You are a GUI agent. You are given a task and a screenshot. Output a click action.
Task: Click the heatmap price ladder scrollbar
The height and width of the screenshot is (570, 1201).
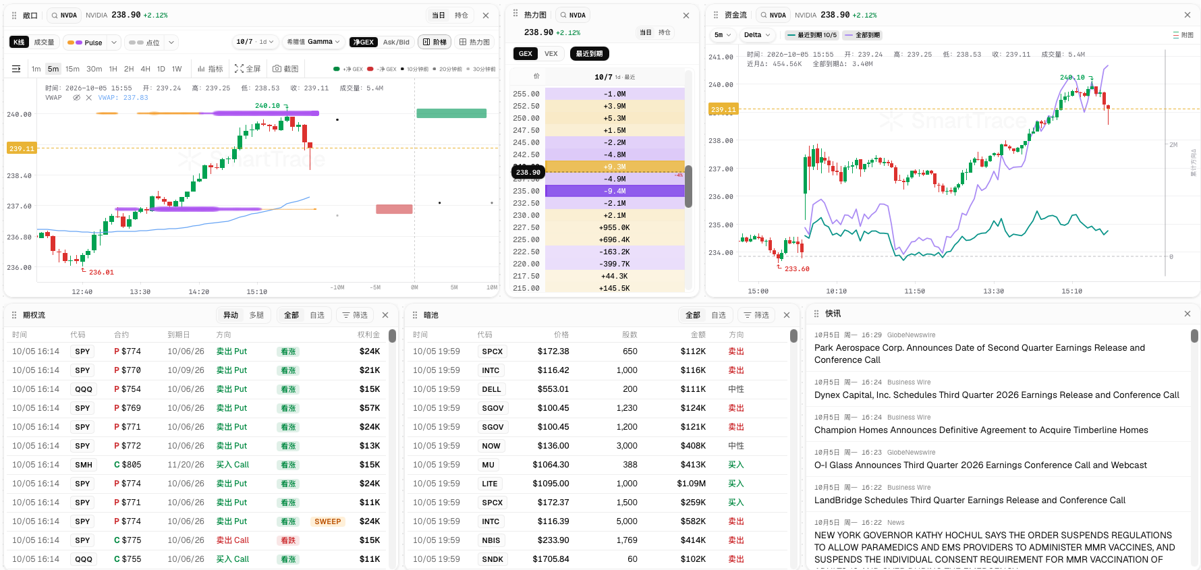coord(688,186)
